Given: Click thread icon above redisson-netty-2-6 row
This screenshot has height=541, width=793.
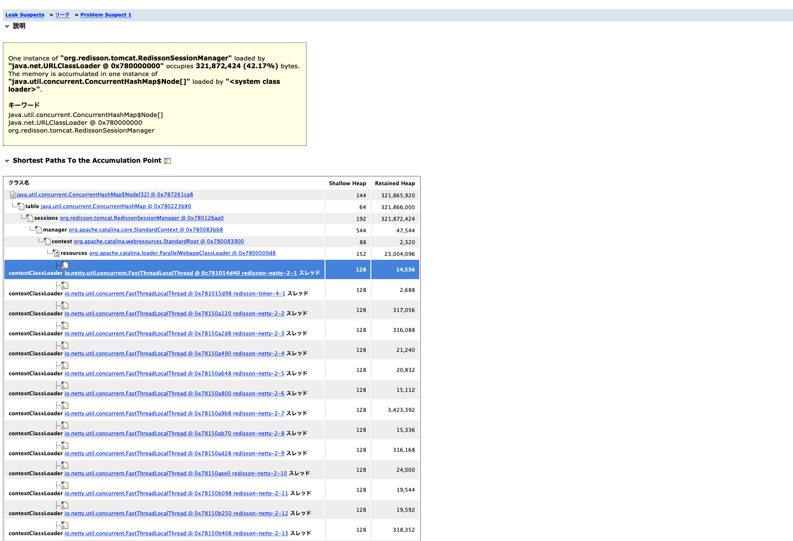Looking at the screenshot, I should pos(65,386).
